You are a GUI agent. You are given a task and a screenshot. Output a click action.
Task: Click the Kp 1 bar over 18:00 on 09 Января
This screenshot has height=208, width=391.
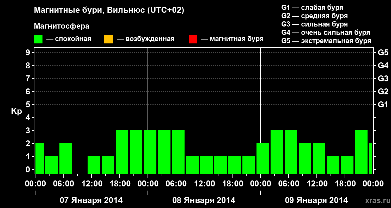[x=347, y=165]
